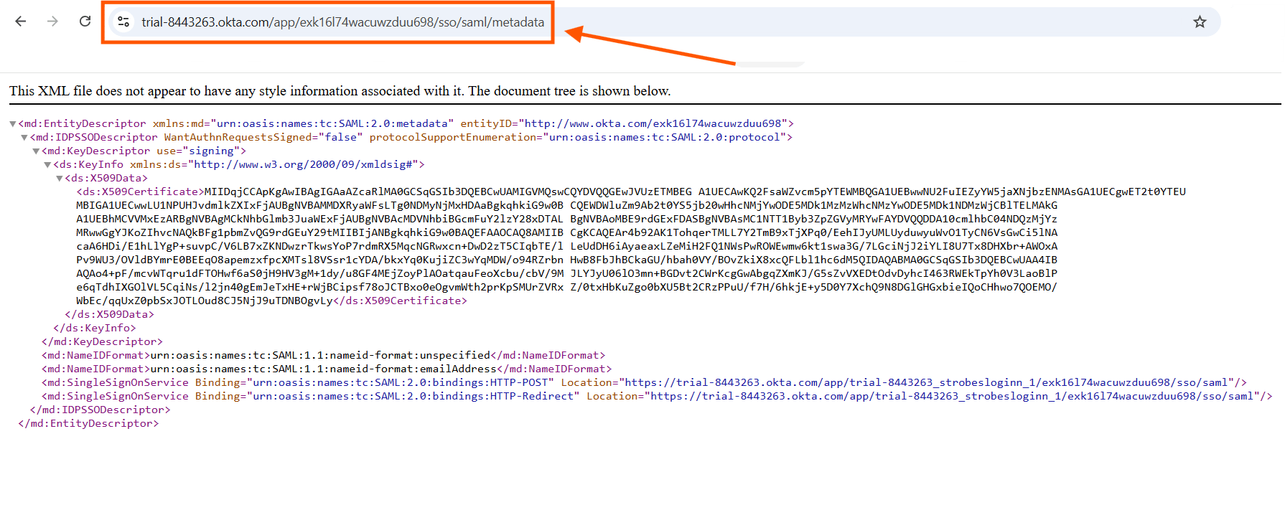Collapse the ds:KeyInfo node
Viewport: 1285px width, 510px height.
47,165
